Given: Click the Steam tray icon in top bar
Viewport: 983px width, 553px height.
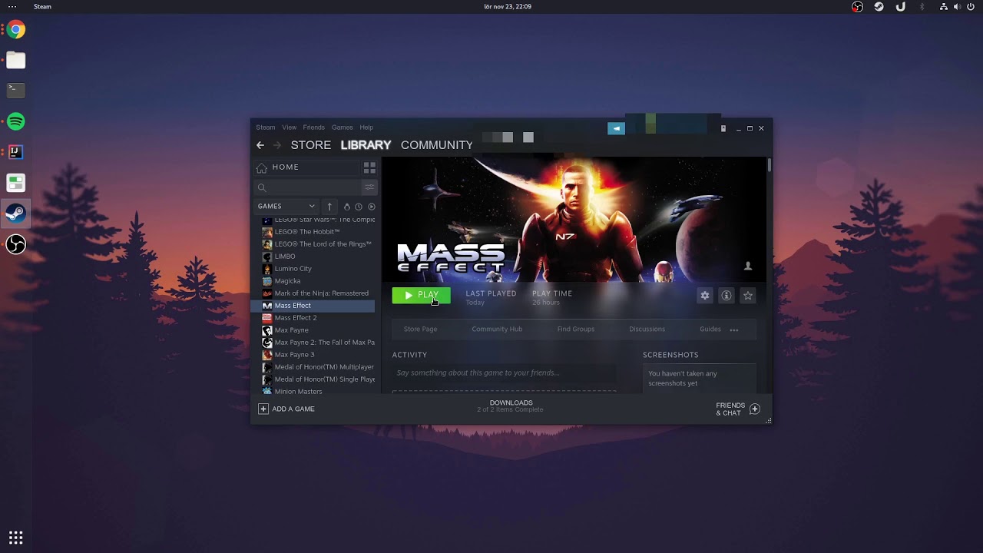Looking at the screenshot, I should point(879,7).
